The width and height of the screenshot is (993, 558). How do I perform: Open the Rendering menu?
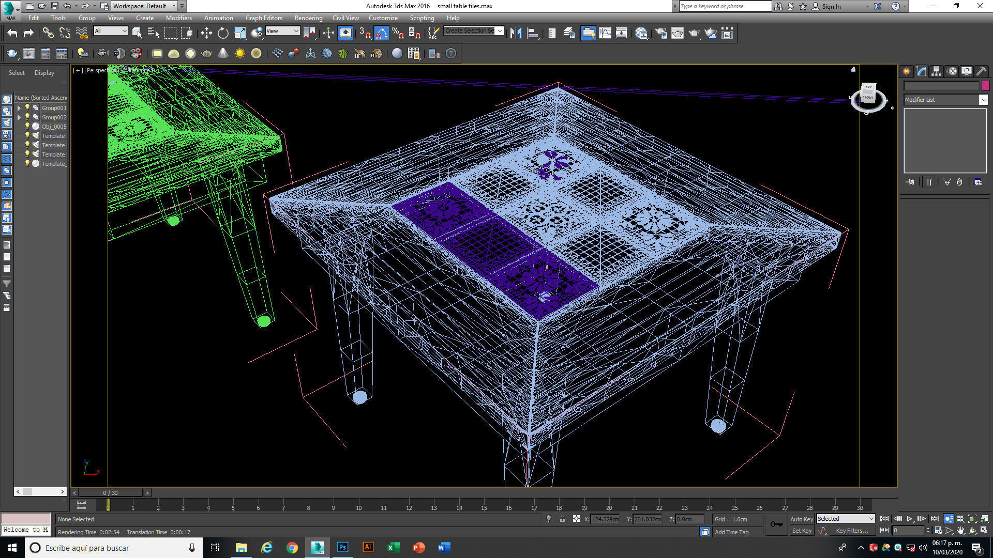coord(308,18)
